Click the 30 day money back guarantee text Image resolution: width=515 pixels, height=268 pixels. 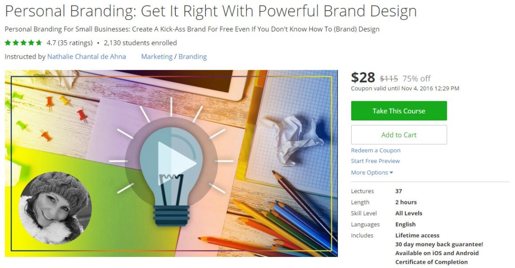(x=439, y=244)
